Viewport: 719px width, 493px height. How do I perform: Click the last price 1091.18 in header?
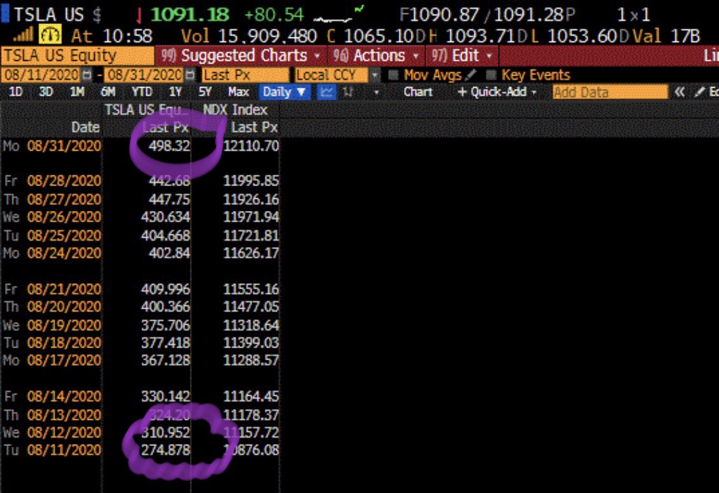(x=189, y=15)
